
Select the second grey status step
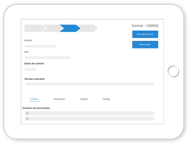coord(53,28)
